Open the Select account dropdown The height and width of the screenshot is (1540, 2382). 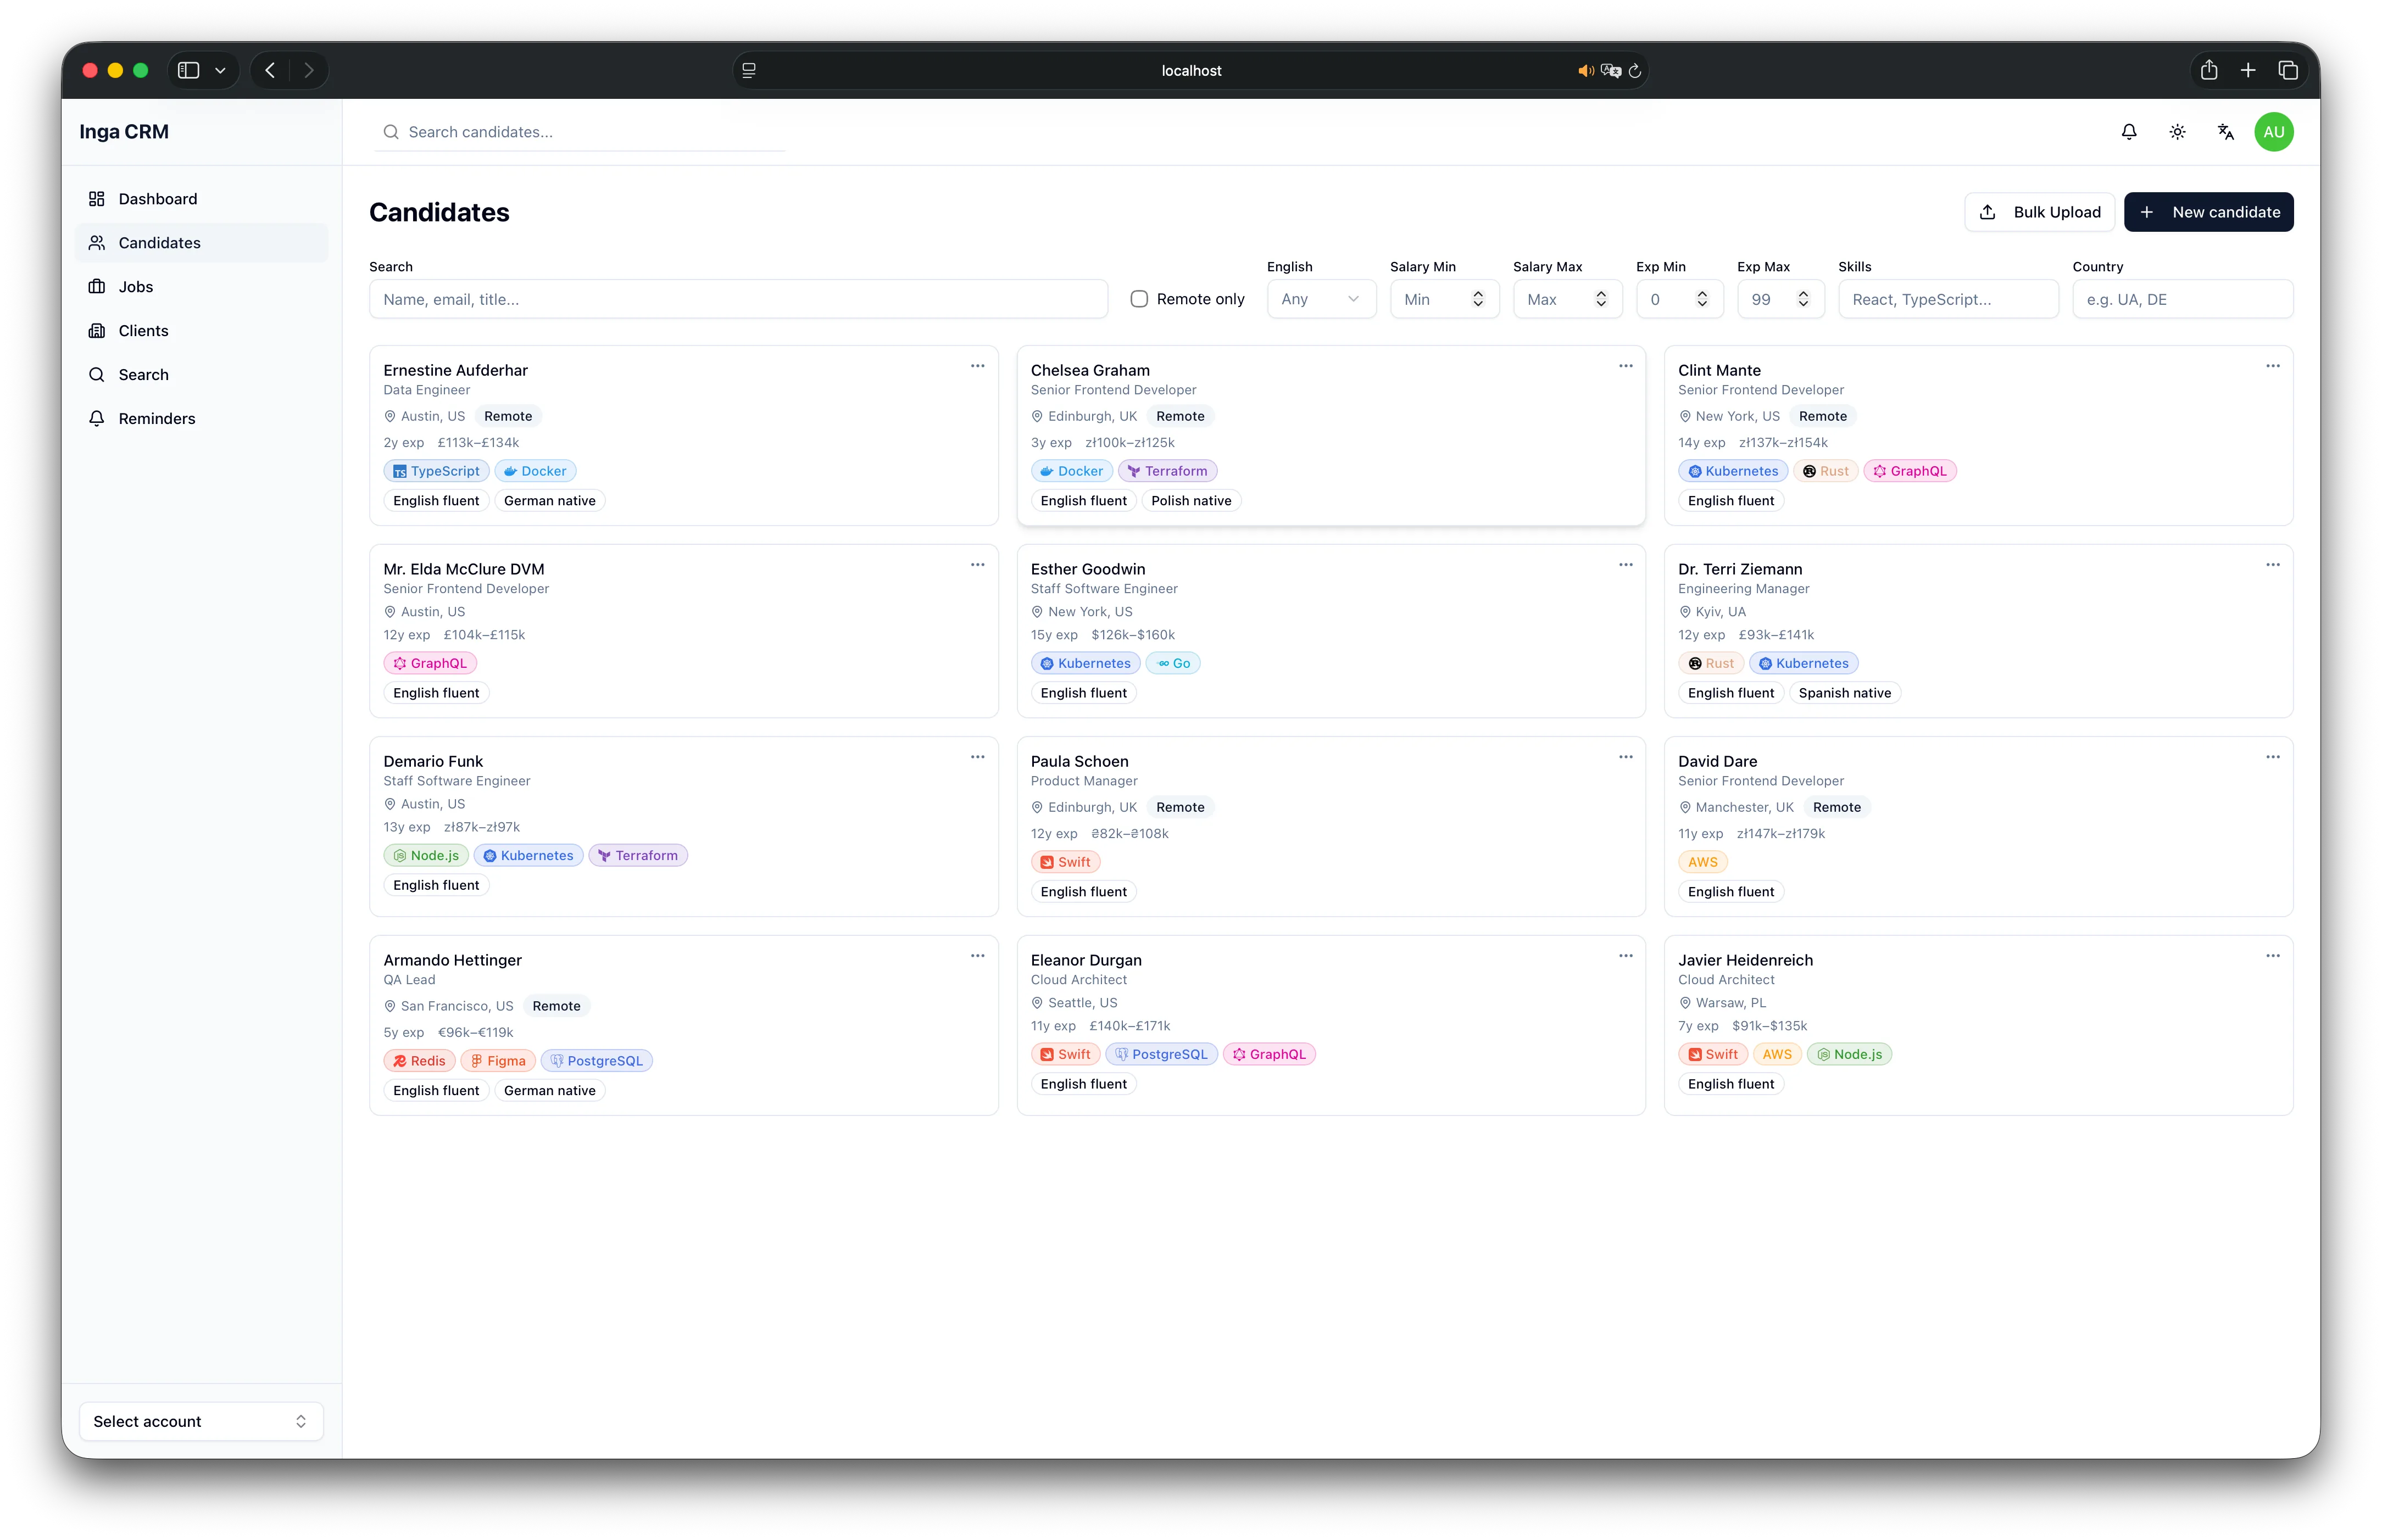tap(200, 1421)
